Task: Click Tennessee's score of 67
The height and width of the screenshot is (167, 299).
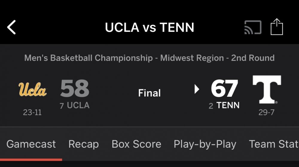Action: [224, 89]
